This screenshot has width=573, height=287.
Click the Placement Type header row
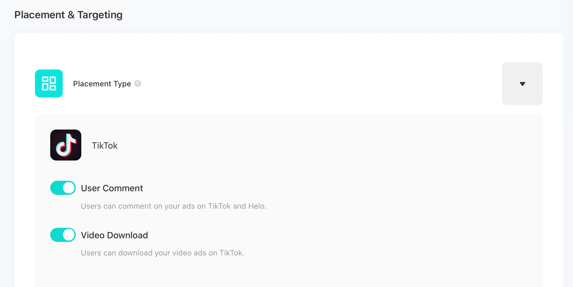coord(289,84)
